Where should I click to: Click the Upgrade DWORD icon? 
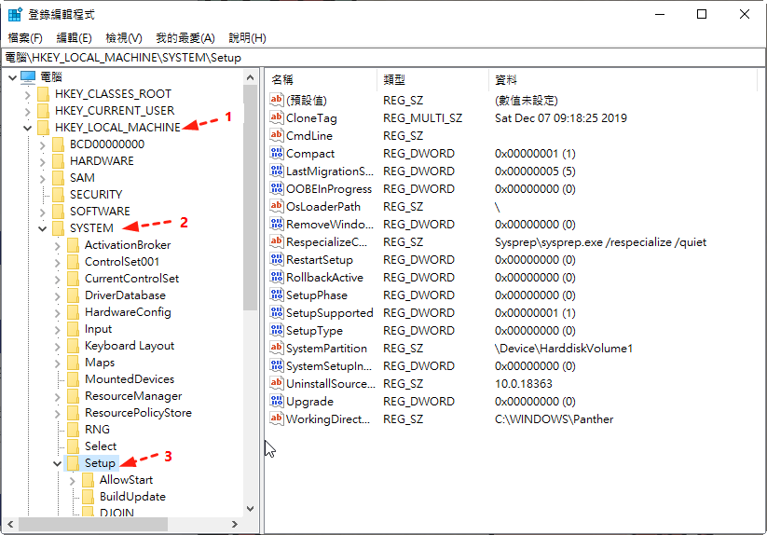tap(277, 401)
